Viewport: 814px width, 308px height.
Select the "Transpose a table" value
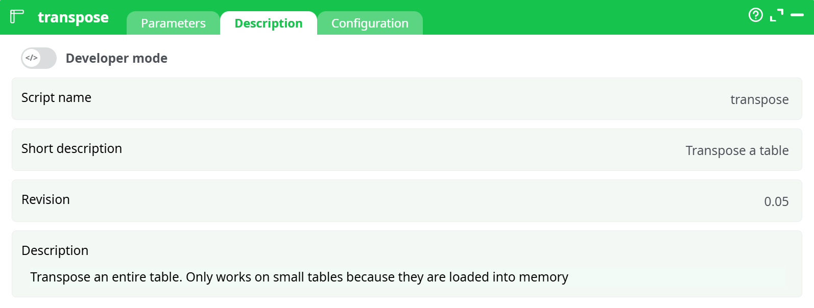736,151
